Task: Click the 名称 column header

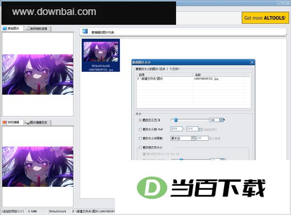Action: 218,75
